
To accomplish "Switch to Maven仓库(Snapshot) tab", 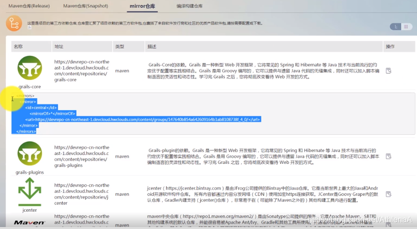I will [x=85, y=6].
